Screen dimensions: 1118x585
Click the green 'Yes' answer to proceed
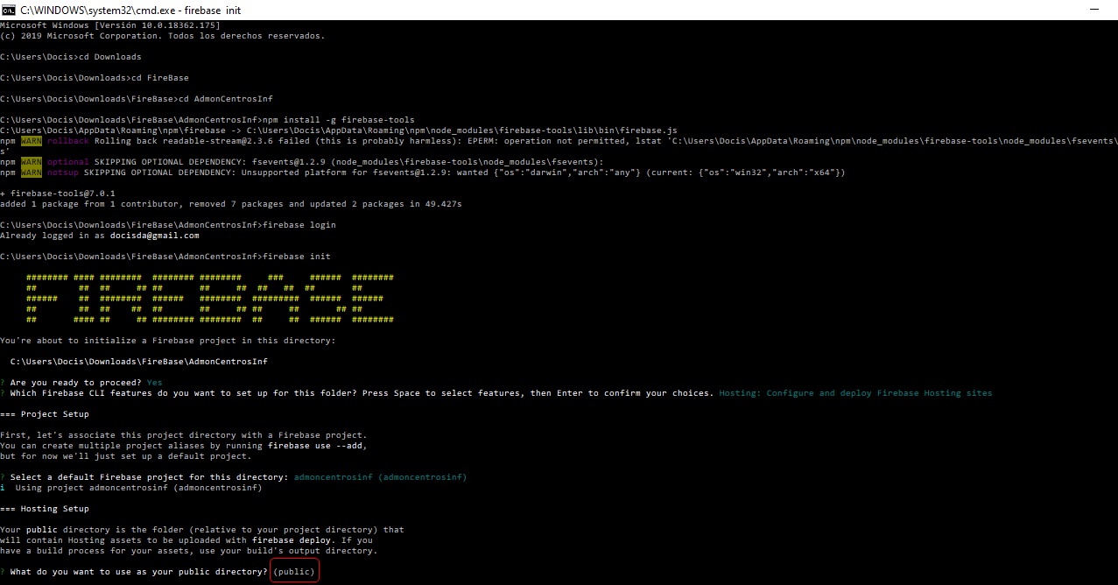click(x=154, y=383)
